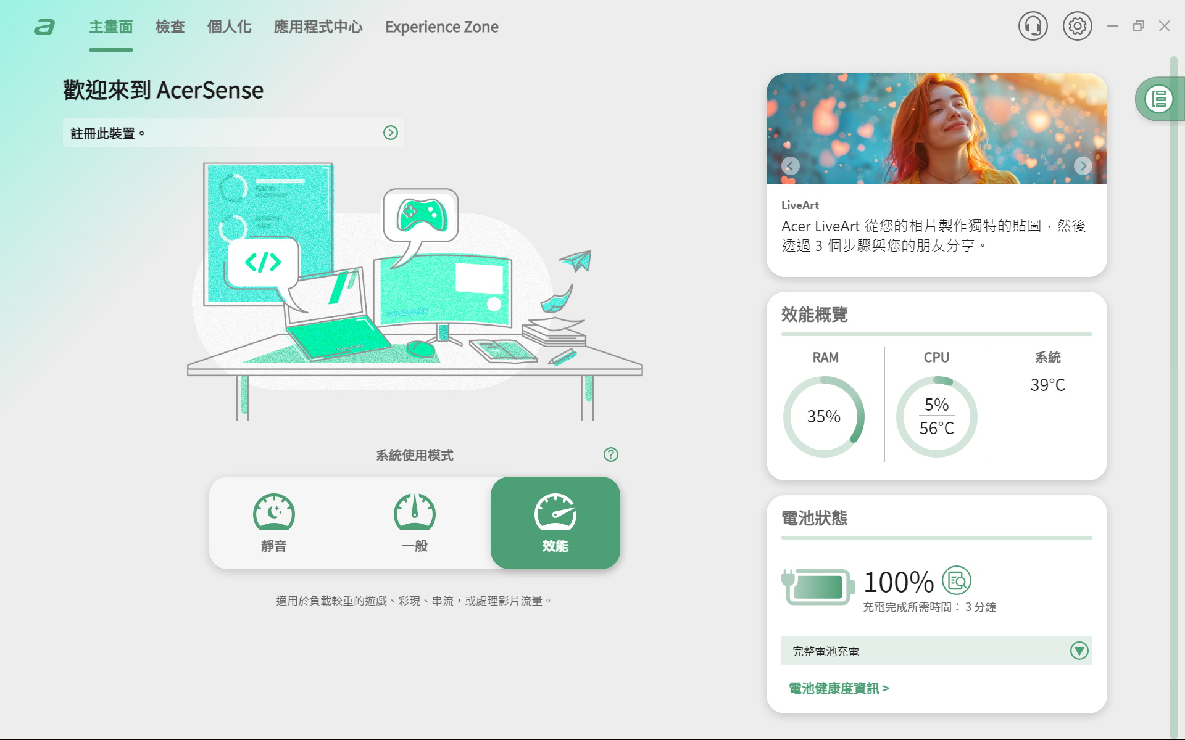Switch to the Experience Zone tab

[441, 27]
